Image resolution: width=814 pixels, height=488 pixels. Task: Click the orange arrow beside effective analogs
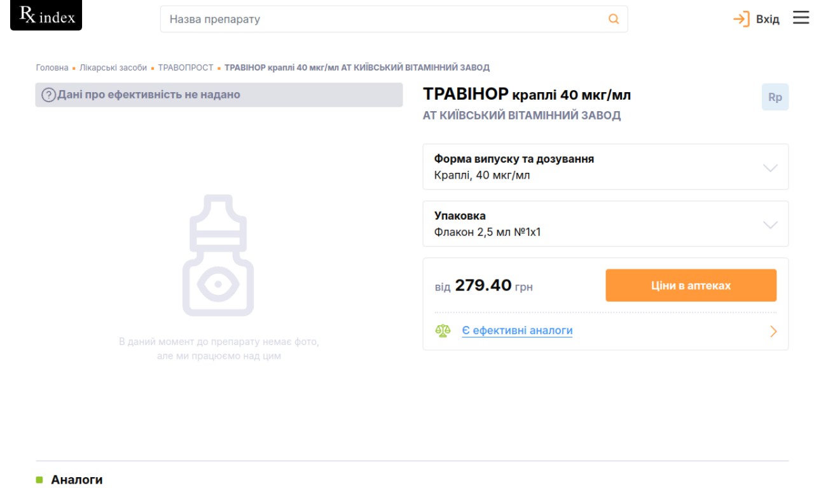pyautogui.click(x=773, y=331)
